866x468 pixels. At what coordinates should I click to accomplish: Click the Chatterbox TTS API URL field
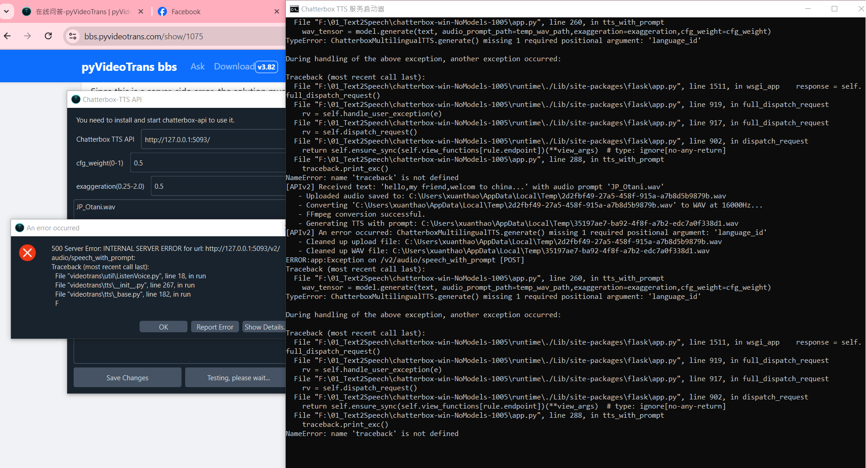click(x=213, y=139)
